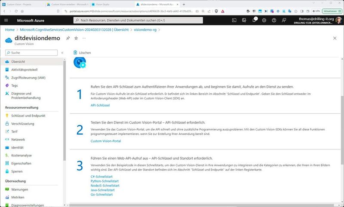Reload the browser page

pyautogui.click(x=16, y=11)
